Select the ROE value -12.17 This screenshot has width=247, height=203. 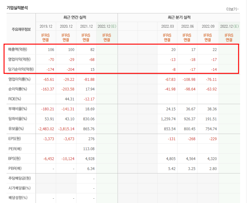pyautogui.click(x=89, y=99)
